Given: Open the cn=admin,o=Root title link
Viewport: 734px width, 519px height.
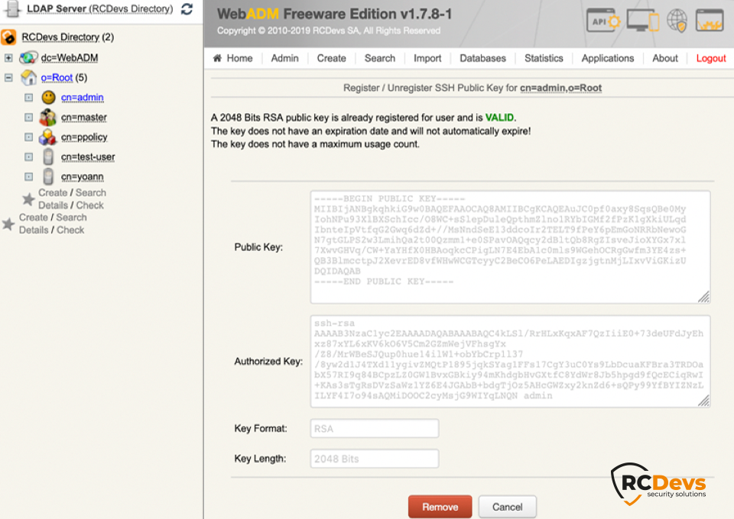Looking at the screenshot, I should 560,88.
